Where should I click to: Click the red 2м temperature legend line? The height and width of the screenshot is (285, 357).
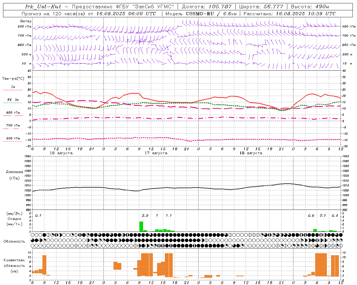(13, 90)
